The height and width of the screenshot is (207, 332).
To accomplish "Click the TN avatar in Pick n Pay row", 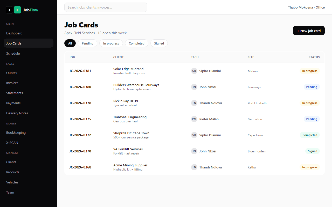I will click(194, 103).
